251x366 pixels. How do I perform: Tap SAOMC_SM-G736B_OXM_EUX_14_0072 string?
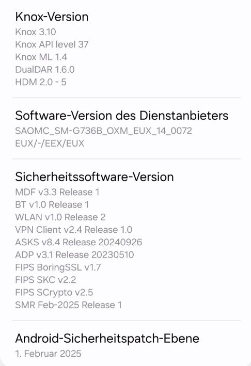point(103,131)
